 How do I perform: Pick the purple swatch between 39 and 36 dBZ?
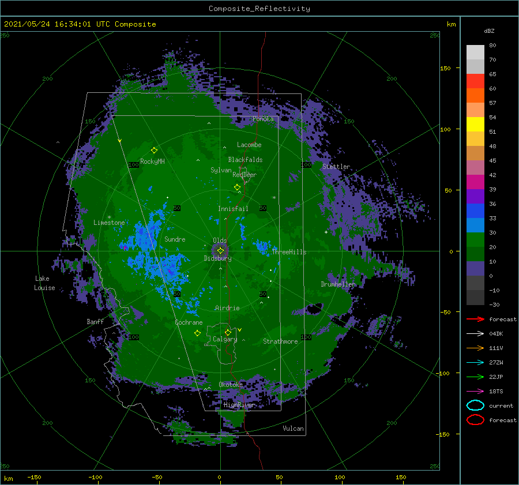(475, 197)
